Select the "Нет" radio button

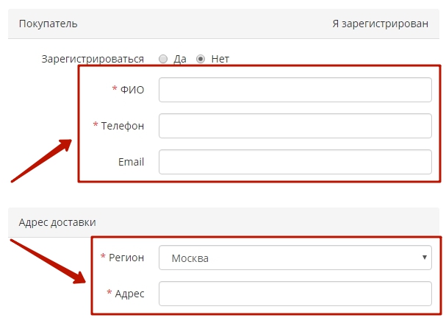click(200, 59)
